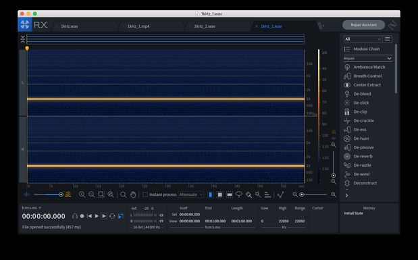Open the h:m:s.ms time format dropdown
The image size is (418, 260).
click(x=32, y=208)
